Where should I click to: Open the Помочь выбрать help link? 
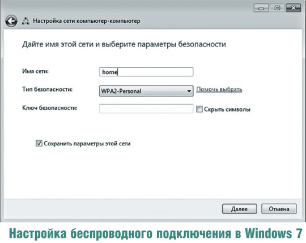click(219, 89)
